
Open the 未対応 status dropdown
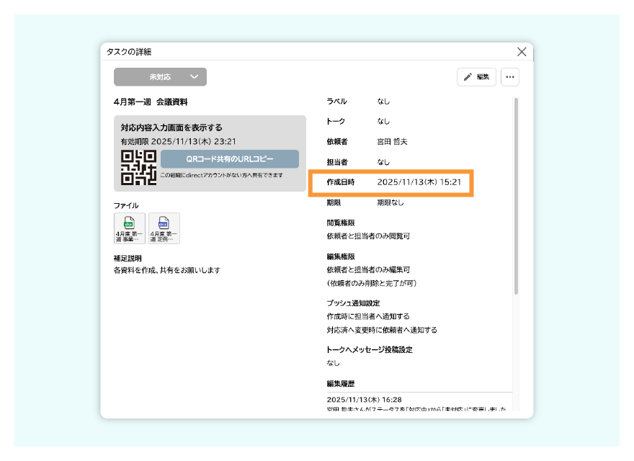(x=158, y=76)
